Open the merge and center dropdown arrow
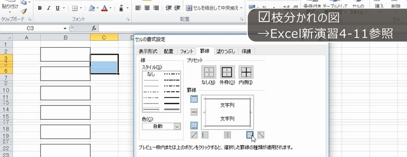Viewport: 407px width, 157px height. click(x=241, y=8)
